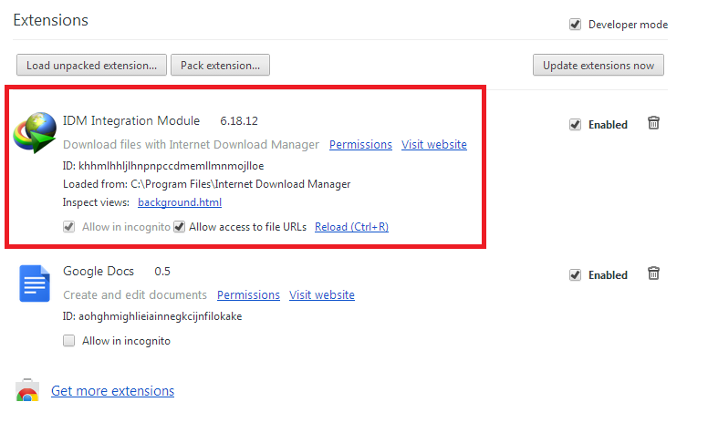
Task: Open IDM Integration Module Visit website link
Action: coord(434,145)
